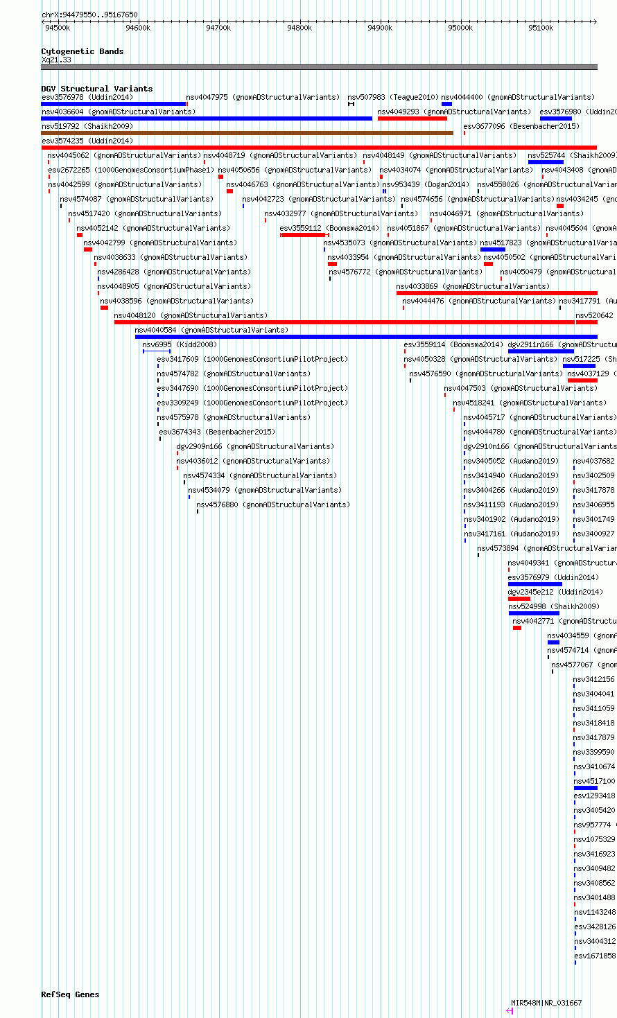Image resolution: width=617 pixels, height=1018 pixels.
Task: Click nsv4050328 variant label
Action: 480,359
